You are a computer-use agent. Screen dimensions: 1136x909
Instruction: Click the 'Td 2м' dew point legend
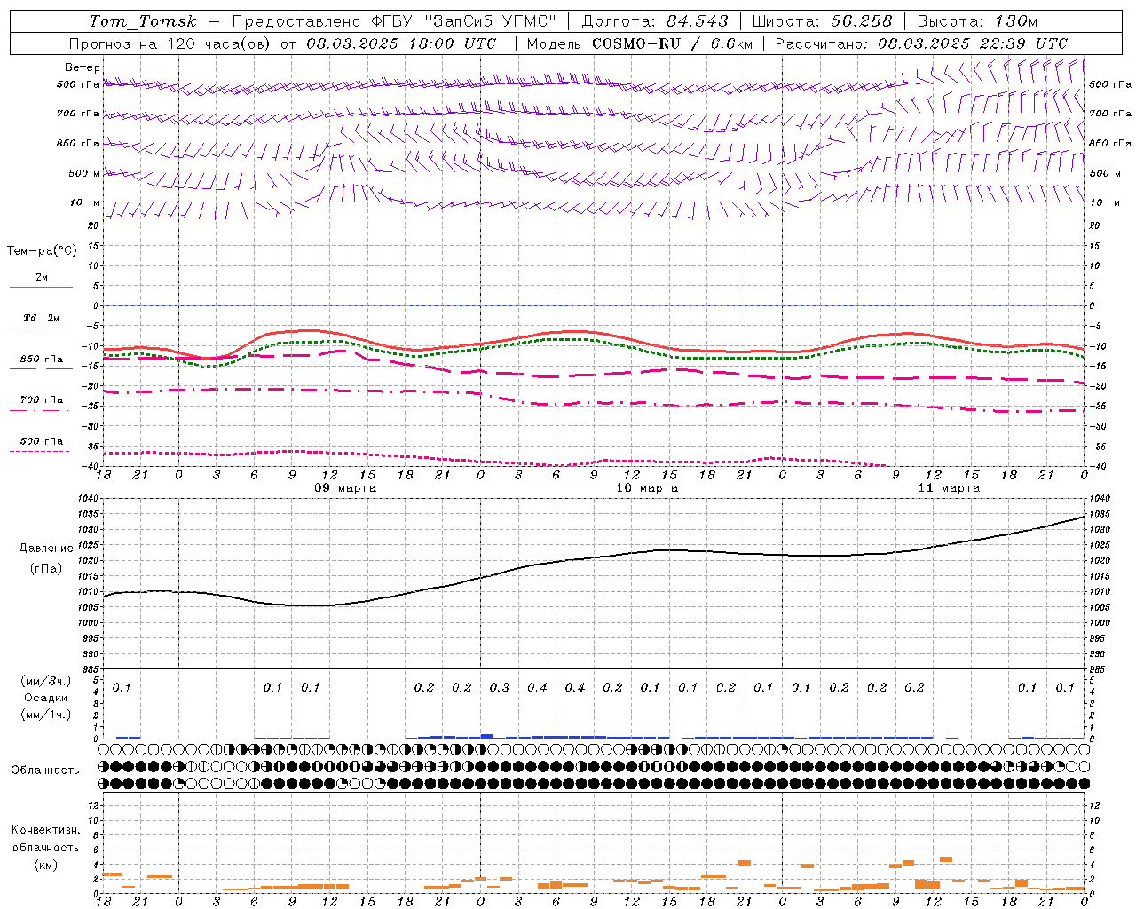41,318
